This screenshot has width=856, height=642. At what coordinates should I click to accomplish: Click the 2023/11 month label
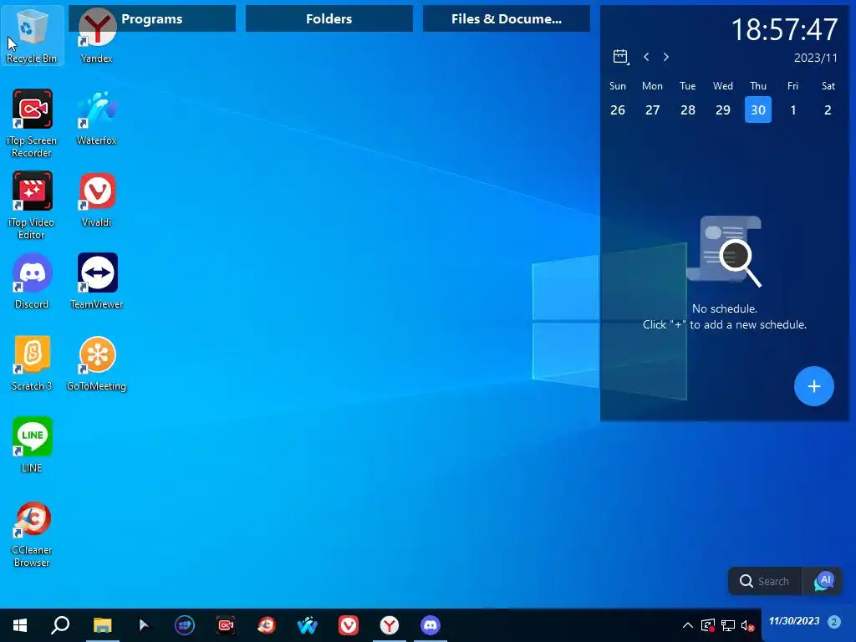(816, 58)
